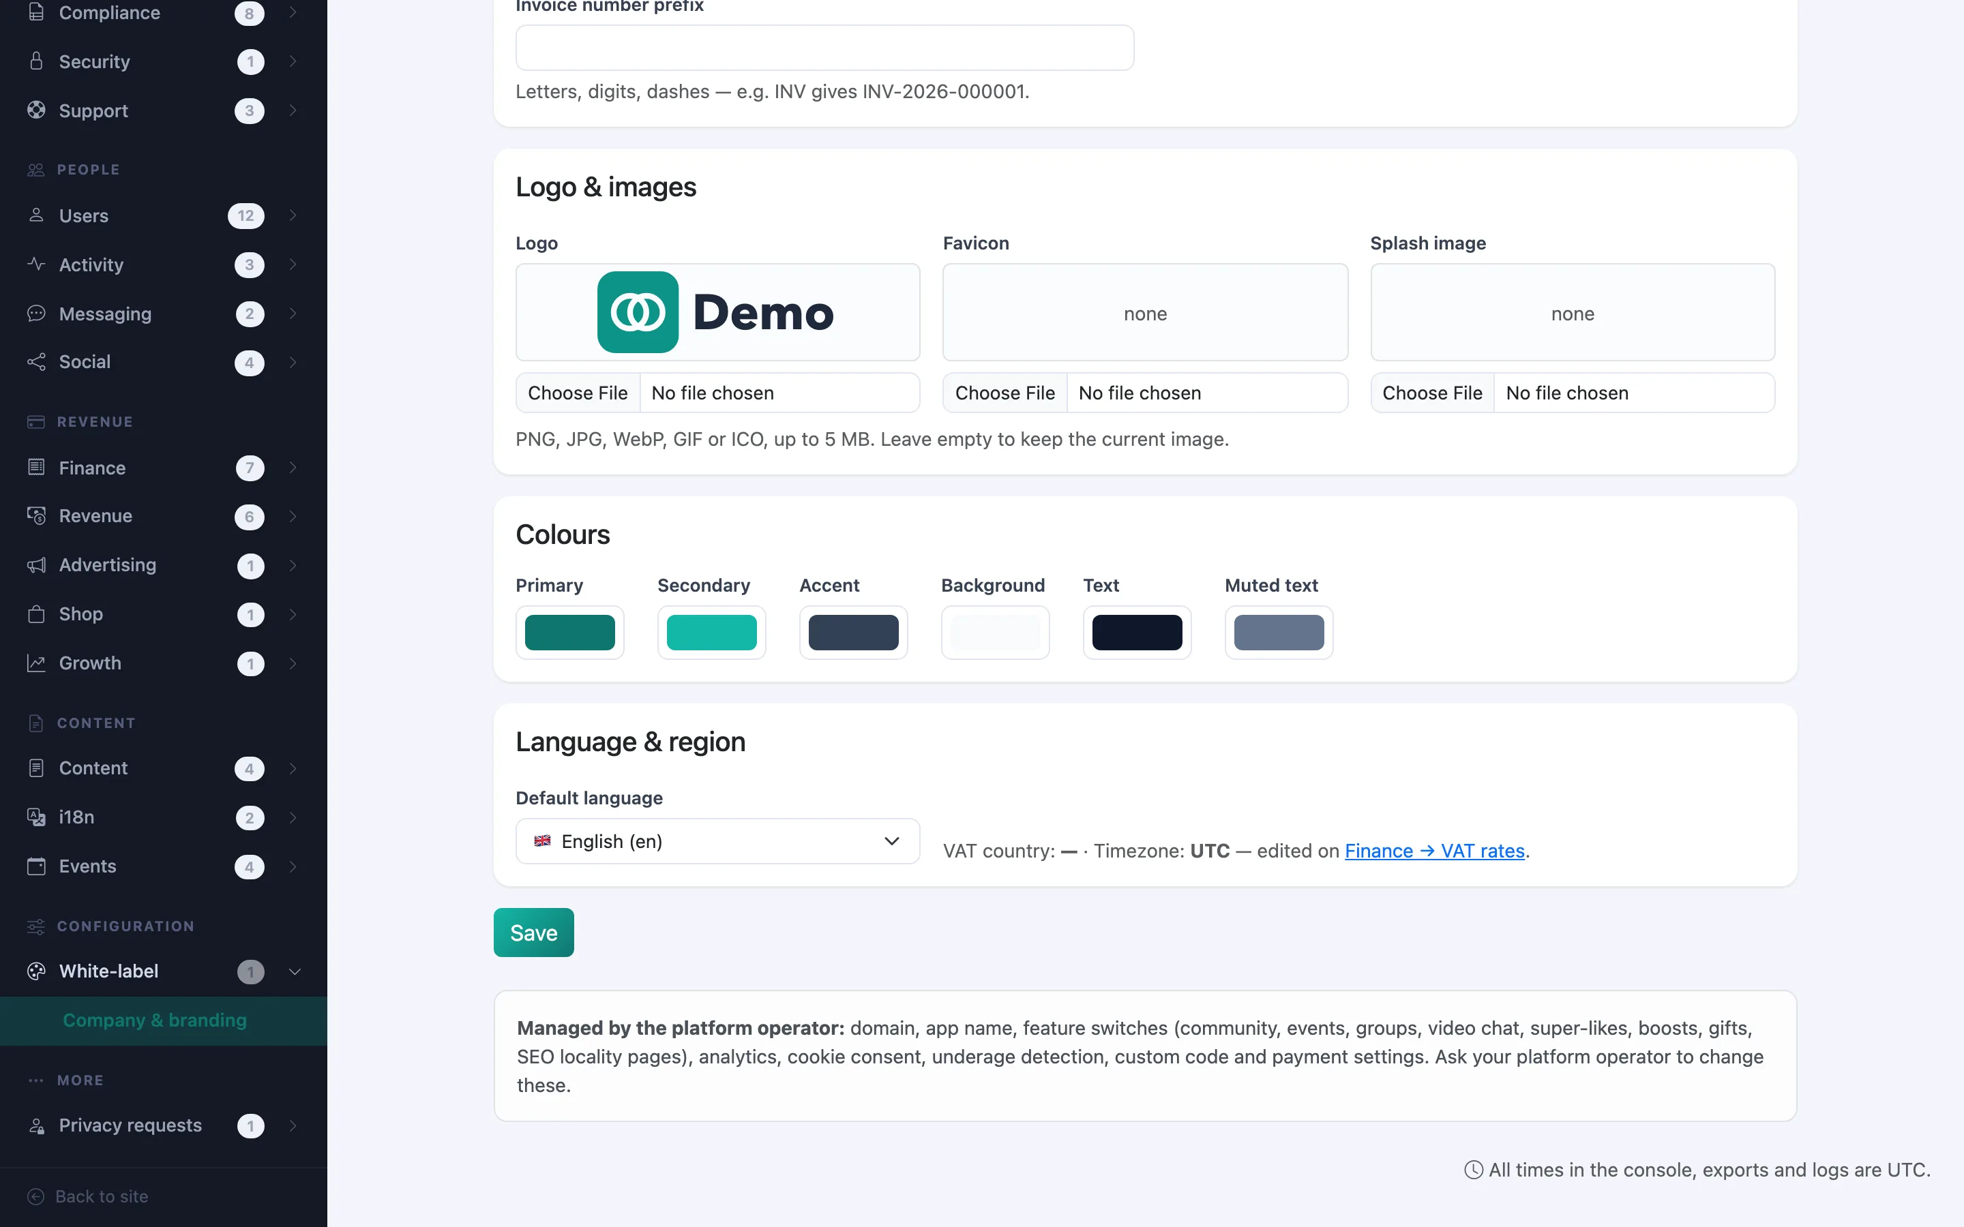Image resolution: width=1964 pixels, height=1227 pixels.
Task: Click the Activity pulse icon
Action: coord(35,264)
